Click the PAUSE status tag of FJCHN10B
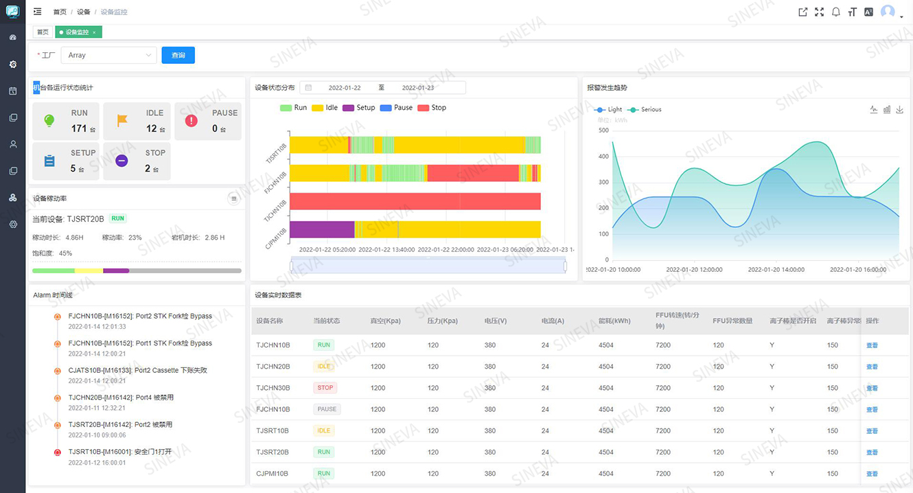 [327, 409]
